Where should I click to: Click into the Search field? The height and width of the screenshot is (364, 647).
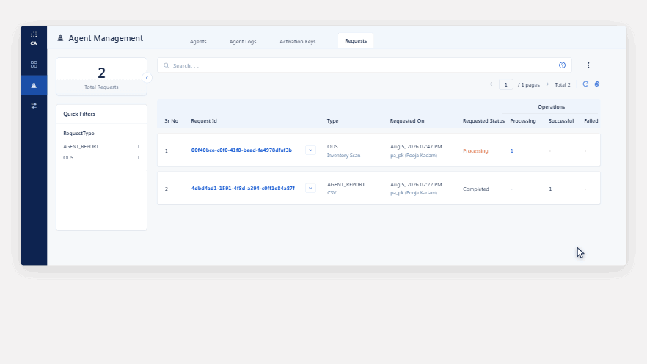tap(365, 65)
